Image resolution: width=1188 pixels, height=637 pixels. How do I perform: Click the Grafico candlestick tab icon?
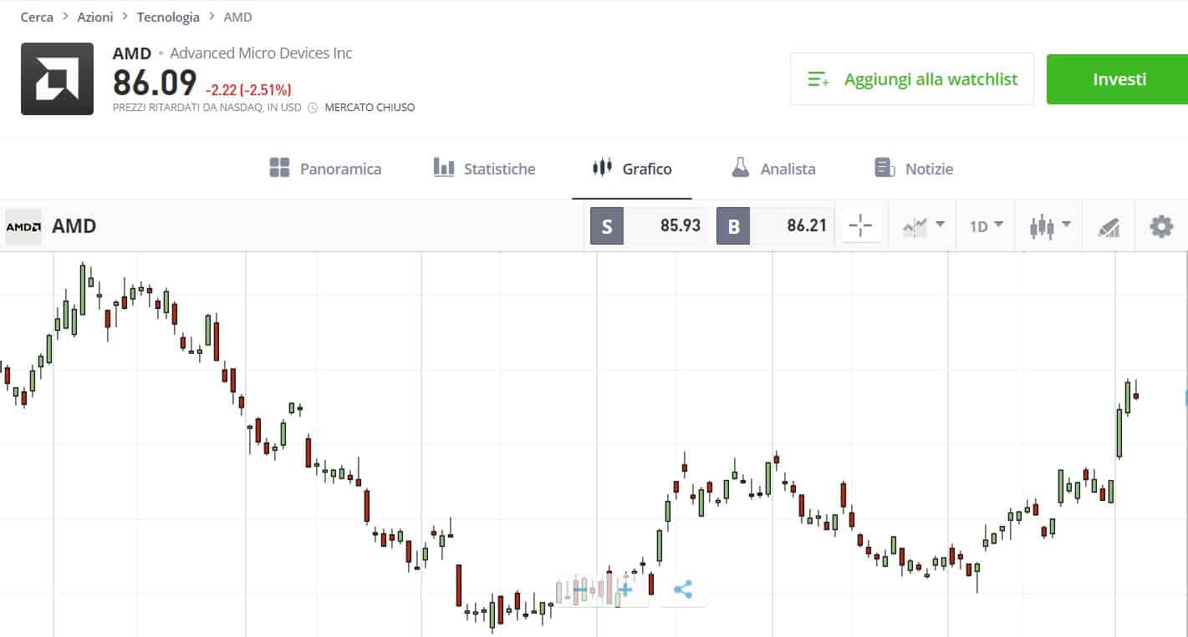[x=602, y=168]
